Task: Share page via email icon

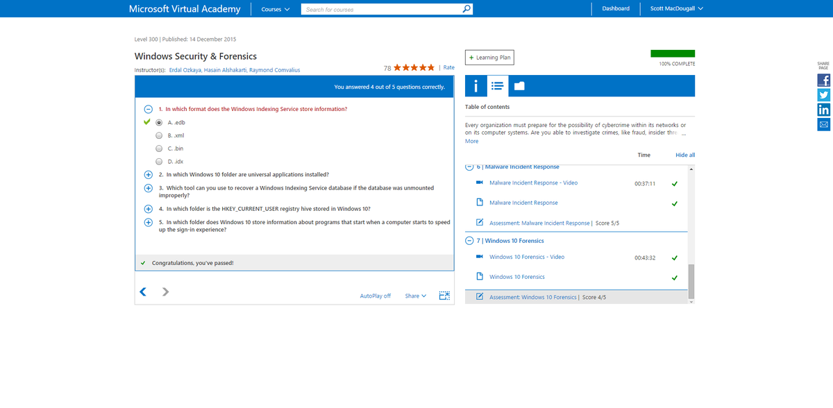Action: pyautogui.click(x=824, y=125)
